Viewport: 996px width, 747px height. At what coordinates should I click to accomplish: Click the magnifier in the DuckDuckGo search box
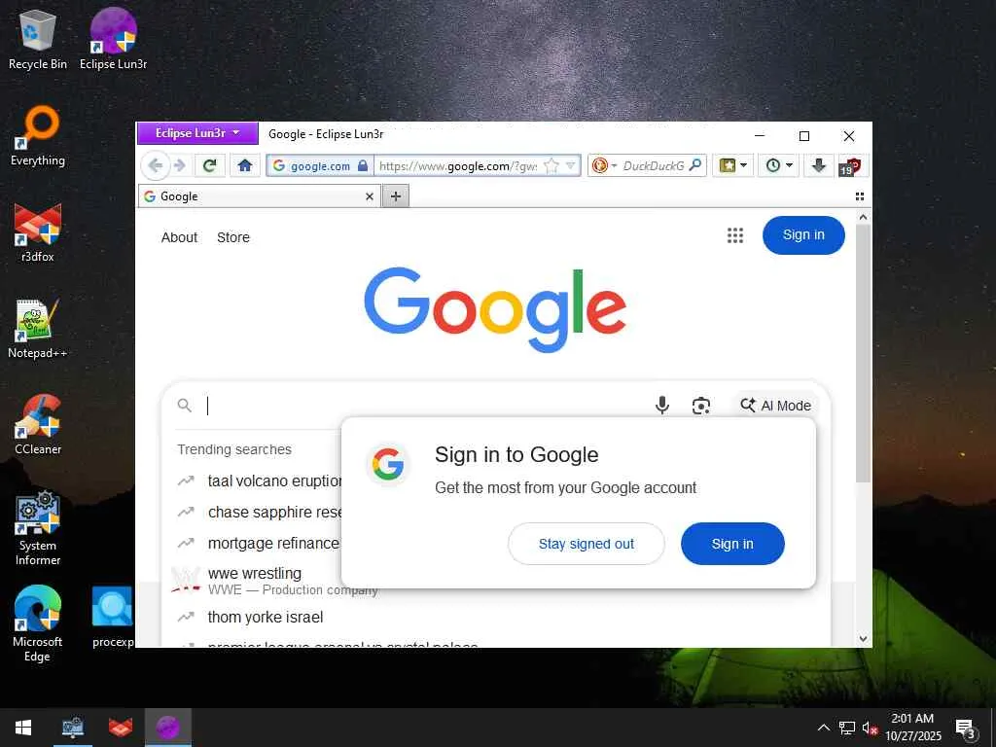(x=695, y=165)
